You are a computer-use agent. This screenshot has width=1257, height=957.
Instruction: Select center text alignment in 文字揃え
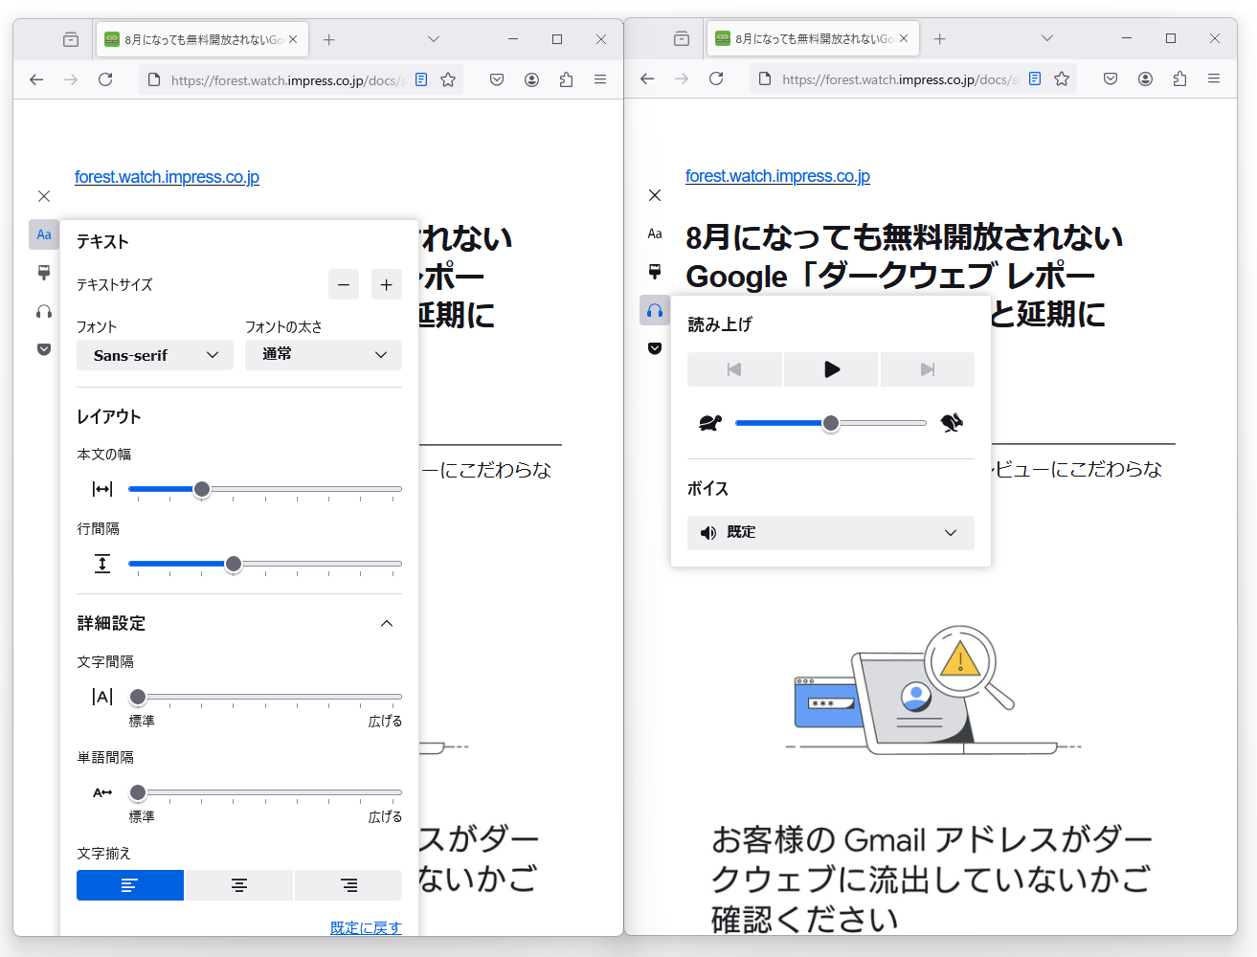238,885
